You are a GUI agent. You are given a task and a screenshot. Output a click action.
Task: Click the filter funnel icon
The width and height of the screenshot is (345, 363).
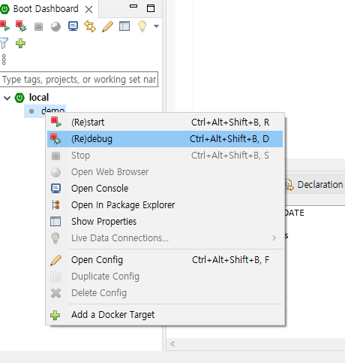(4, 44)
